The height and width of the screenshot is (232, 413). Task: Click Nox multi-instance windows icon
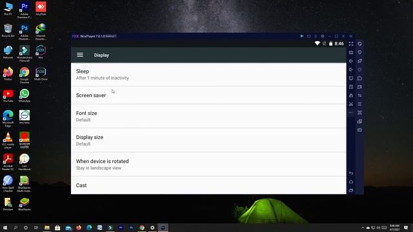point(359,121)
